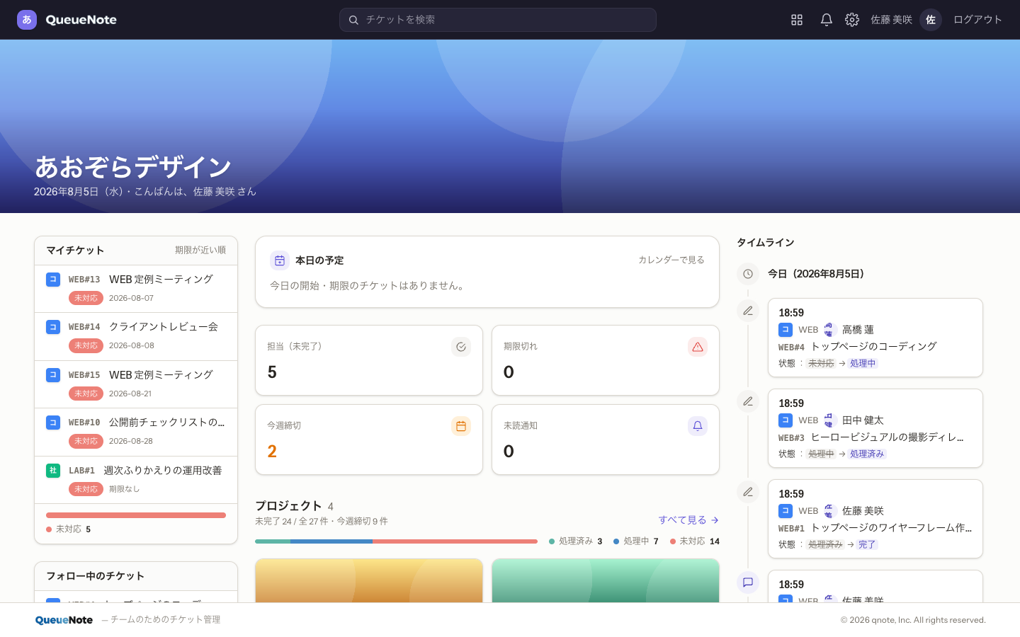Click project icon beside WEB#14

53,327
